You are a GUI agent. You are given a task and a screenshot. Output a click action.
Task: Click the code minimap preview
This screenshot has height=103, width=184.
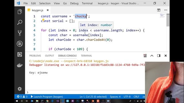click(x=163, y=15)
